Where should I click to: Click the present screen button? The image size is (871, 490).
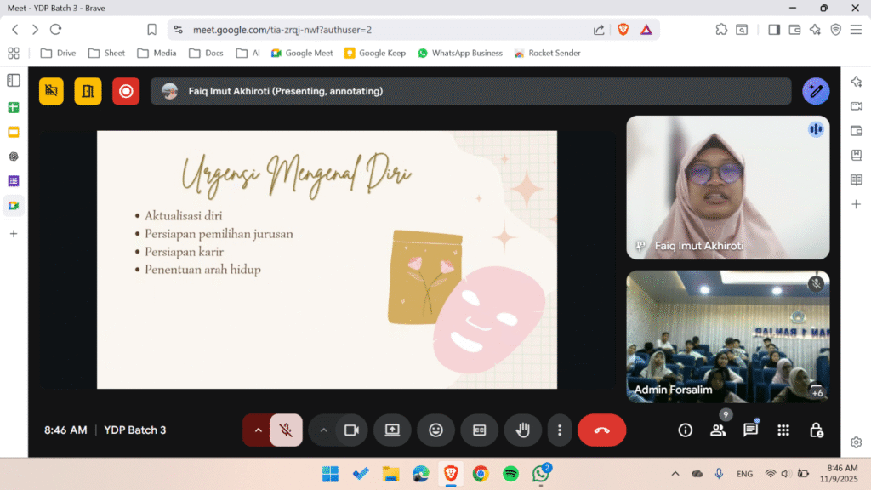392,430
